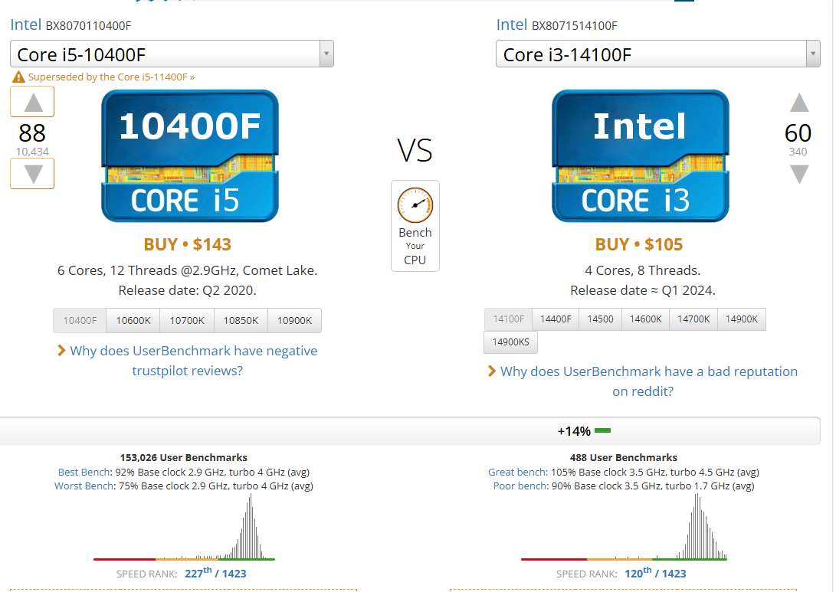Click the Bench Your CPU gauge icon
The height and width of the screenshot is (592, 836).
(415, 206)
